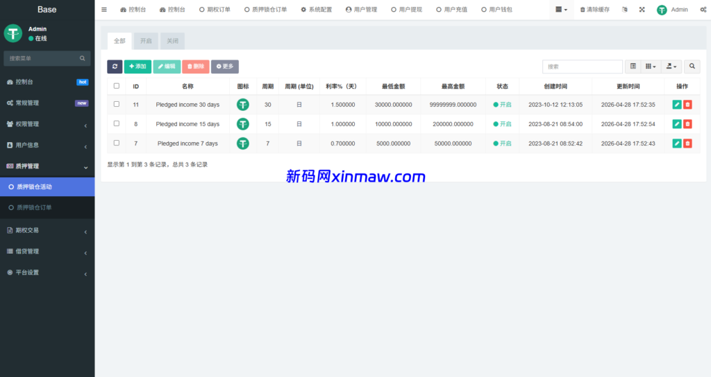Focus the table 搜索 search field
The width and height of the screenshot is (711, 377).
coord(583,67)
